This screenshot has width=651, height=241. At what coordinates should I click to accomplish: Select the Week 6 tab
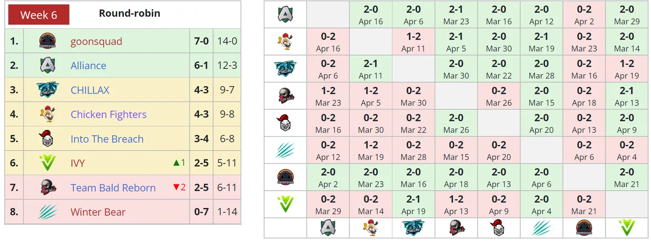(x=39, y=15)
